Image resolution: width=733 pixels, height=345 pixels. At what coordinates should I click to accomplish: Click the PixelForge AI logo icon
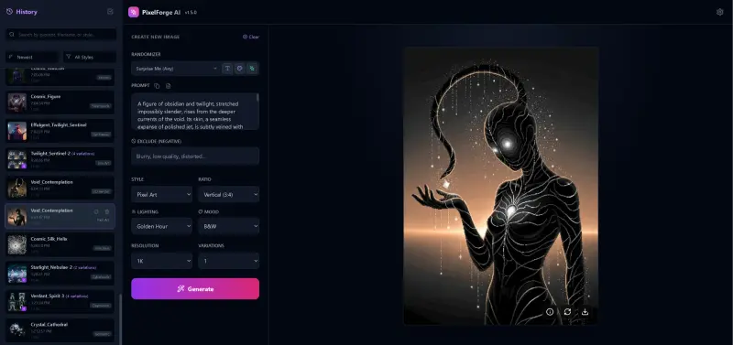134,12
